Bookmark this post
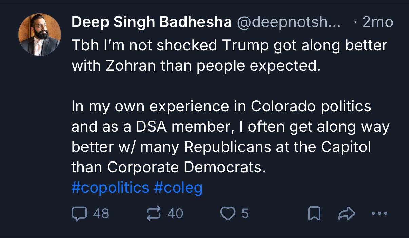 pos(314,214)
